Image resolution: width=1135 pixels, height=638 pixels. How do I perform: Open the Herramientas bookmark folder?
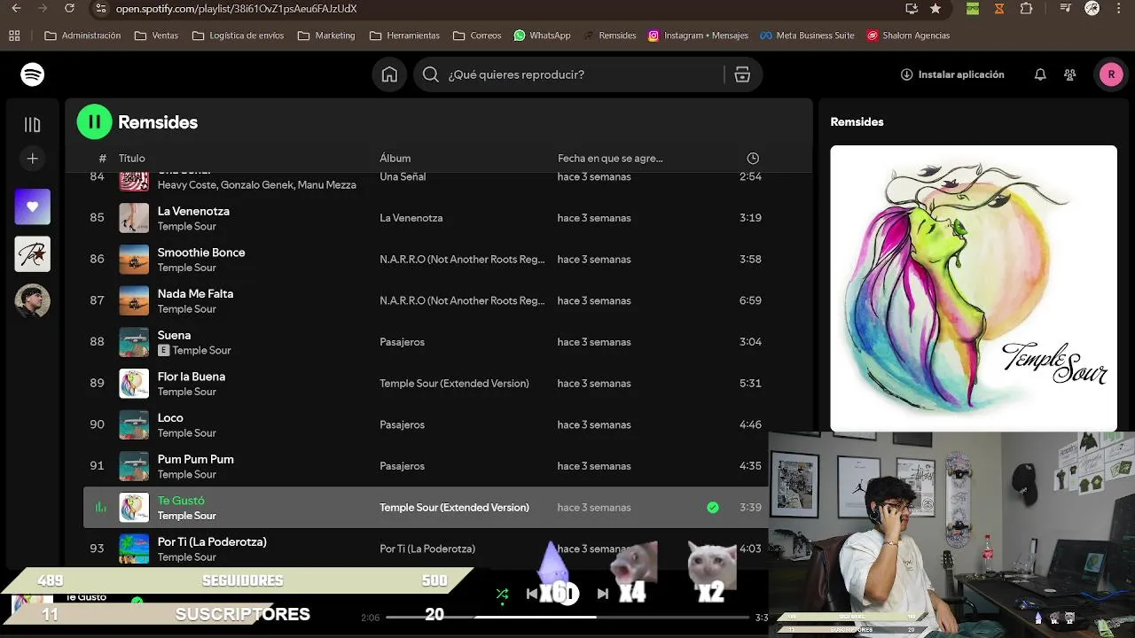[404, 35]
